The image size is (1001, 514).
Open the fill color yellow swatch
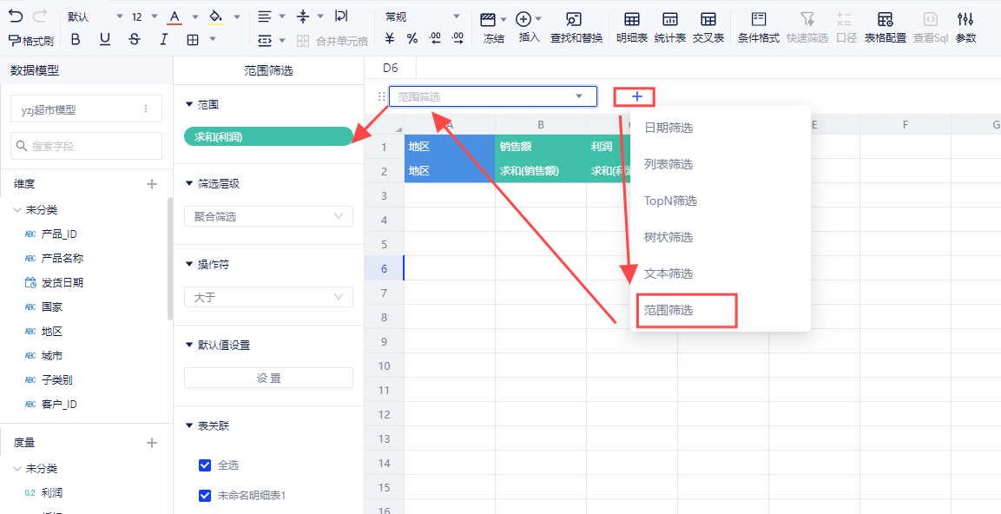pos(214,17)
